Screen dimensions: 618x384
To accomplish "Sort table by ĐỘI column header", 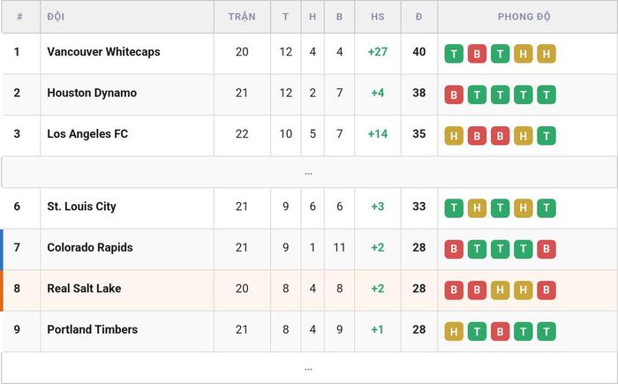I will pos(56,17).
